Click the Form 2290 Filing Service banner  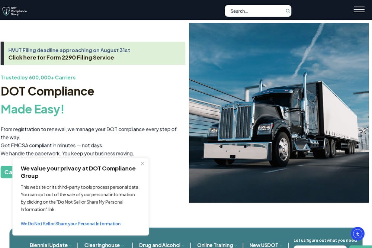click(x=93, y=53)
